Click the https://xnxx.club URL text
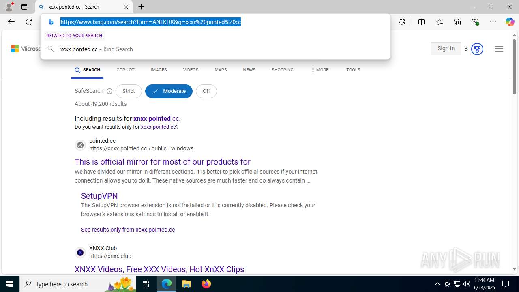The height and width of the screenshot is (292, 519). tap(110, 256)
